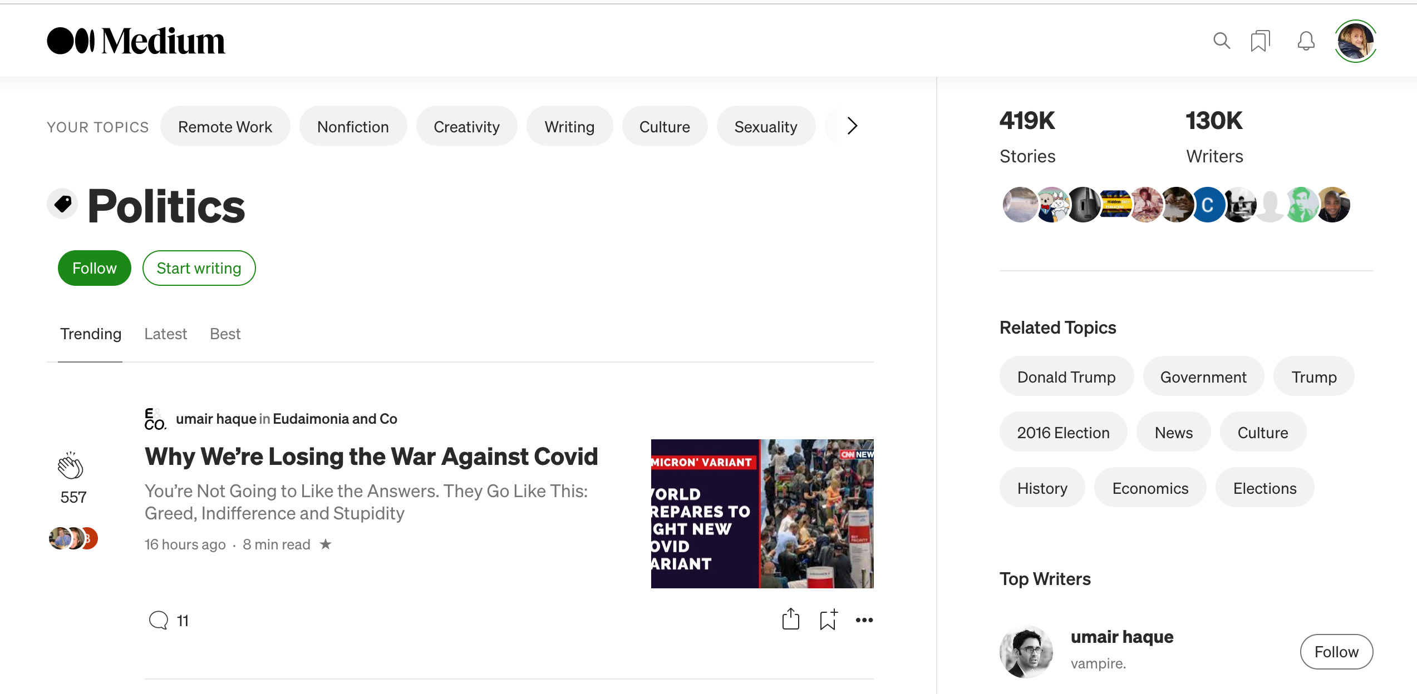This screenshot has height=694, width=1417.
Task: Open the Culture chip under Related Topics
Action: (x=1263, y=432)
